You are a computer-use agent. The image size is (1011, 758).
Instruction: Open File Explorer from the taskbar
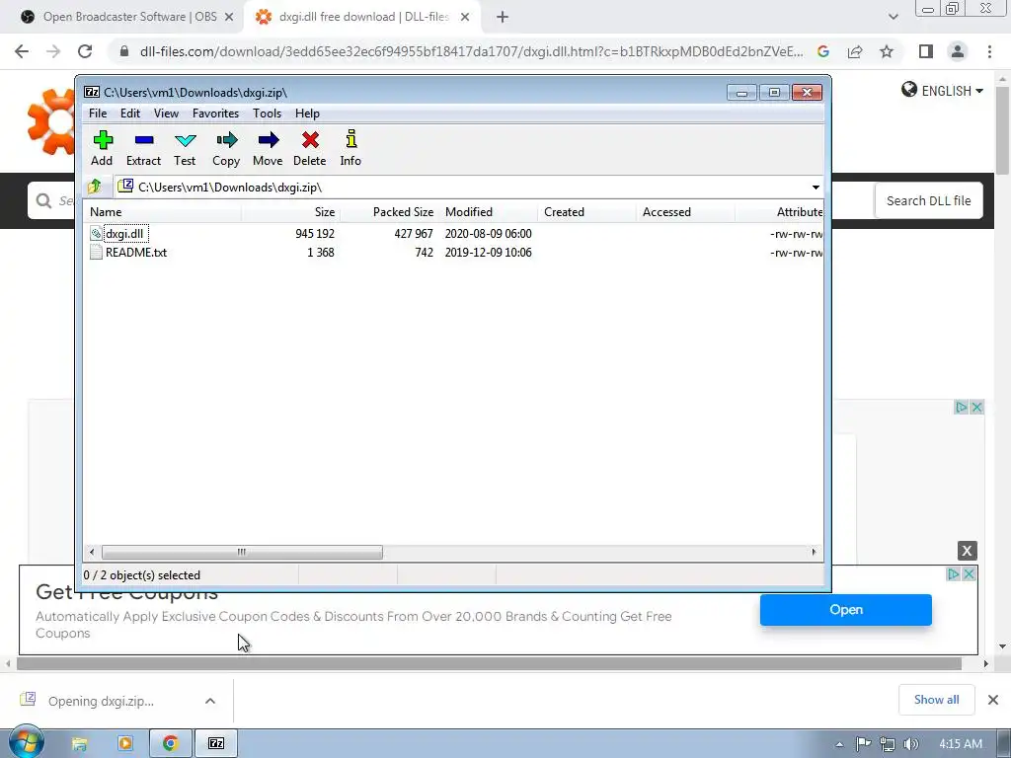tap(79, 744)
